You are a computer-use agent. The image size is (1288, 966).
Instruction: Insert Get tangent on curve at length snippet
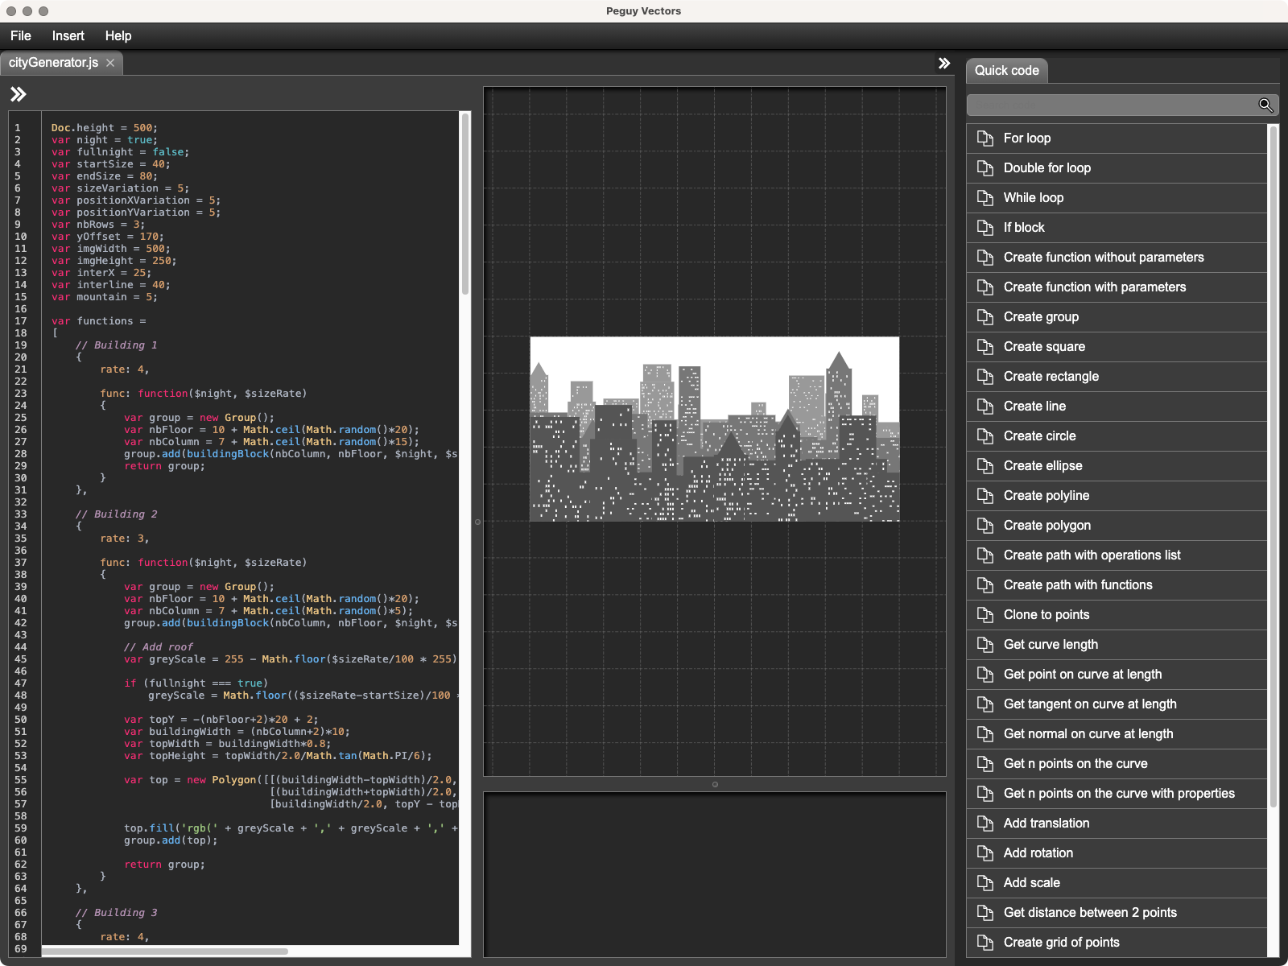1117,704
